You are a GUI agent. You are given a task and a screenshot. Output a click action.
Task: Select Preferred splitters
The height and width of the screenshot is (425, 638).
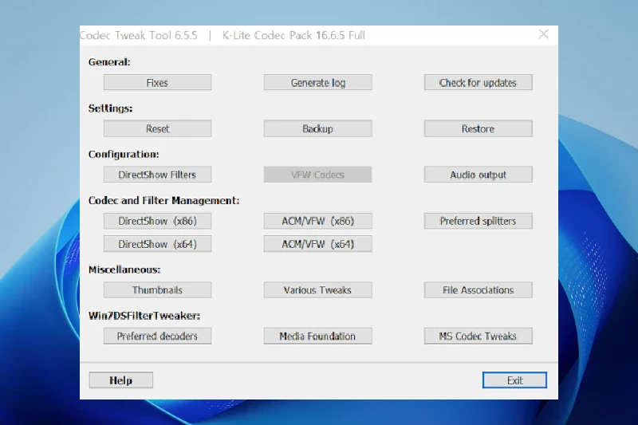[x=478, y=221]
